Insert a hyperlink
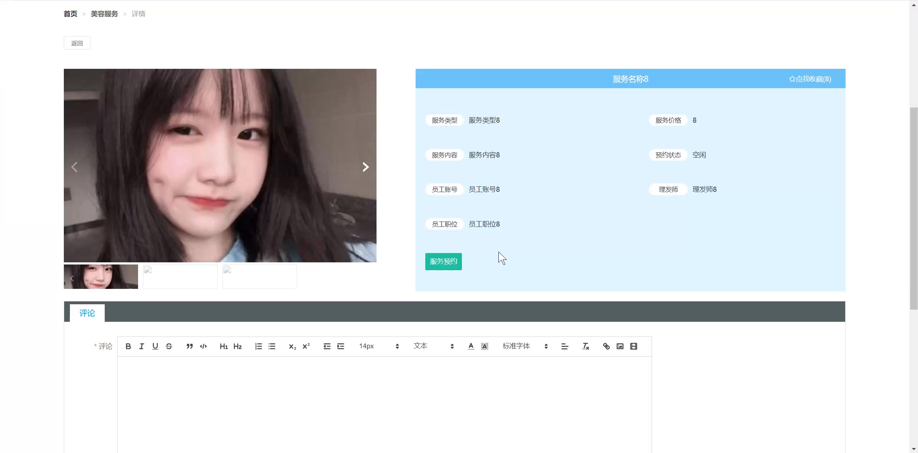This screenshot has width=918, height=453. click(x=606, y=346)
